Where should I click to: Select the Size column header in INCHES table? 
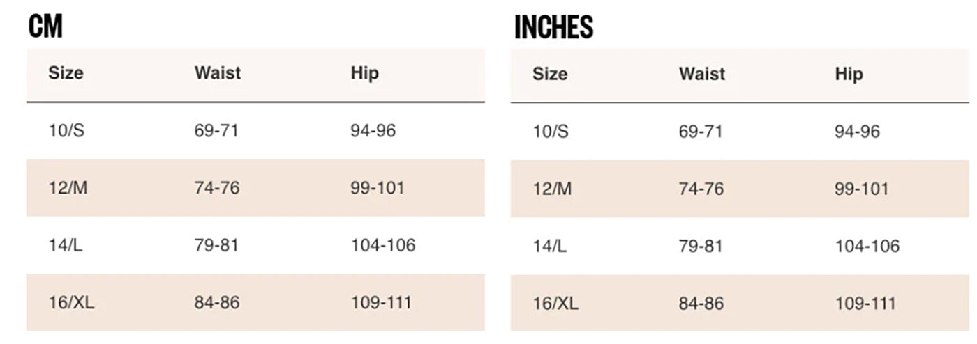[x=550, y=74]
